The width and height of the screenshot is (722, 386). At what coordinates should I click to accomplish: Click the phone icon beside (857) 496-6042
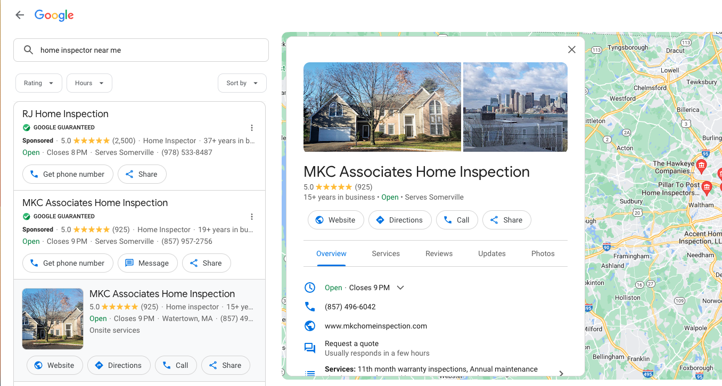[310, 307]
